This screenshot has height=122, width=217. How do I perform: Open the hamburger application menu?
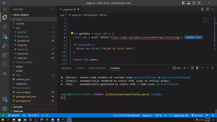[4, 9]
